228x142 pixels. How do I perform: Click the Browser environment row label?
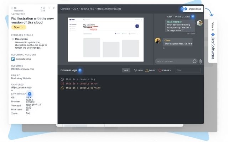pos(16,102)
